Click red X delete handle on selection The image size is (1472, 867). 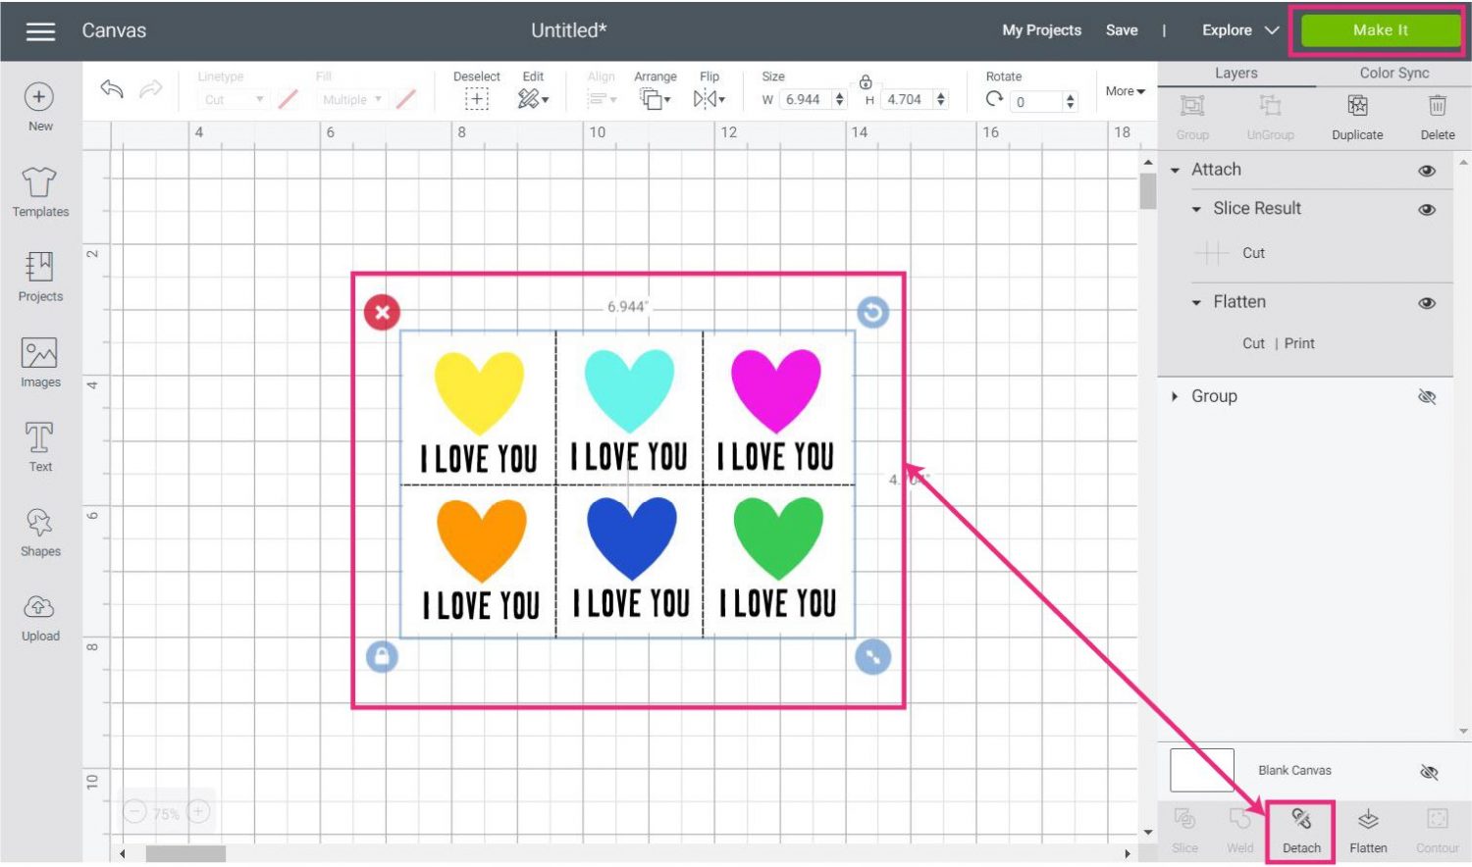click(383, 313)
